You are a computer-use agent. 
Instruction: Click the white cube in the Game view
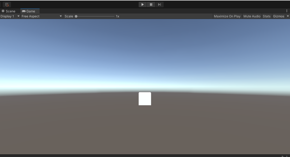pyautogui.click(x=145, y=99)
